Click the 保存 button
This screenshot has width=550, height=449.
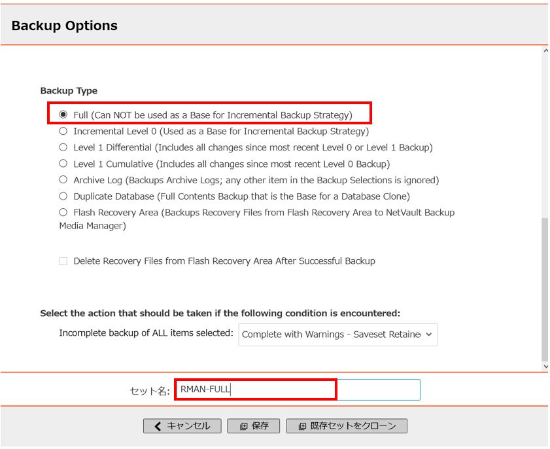pos(253,426)
